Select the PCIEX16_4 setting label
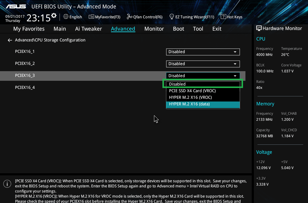308x203 pixels. coord(25,87)
